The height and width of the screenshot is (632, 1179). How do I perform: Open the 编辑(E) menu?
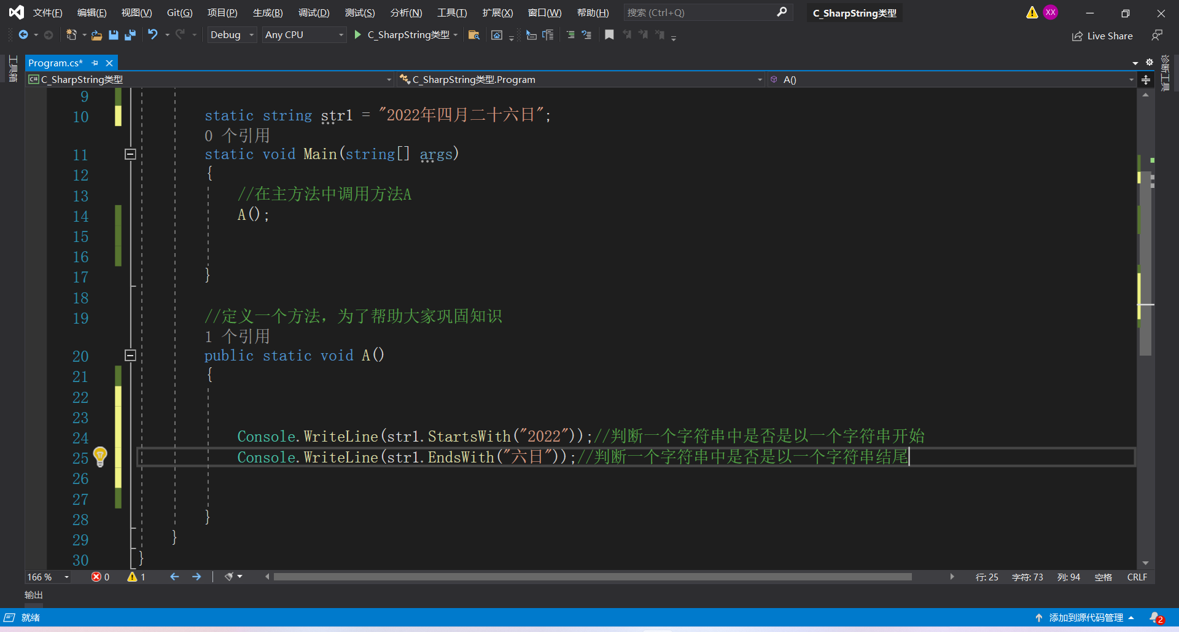coord(92,13)
